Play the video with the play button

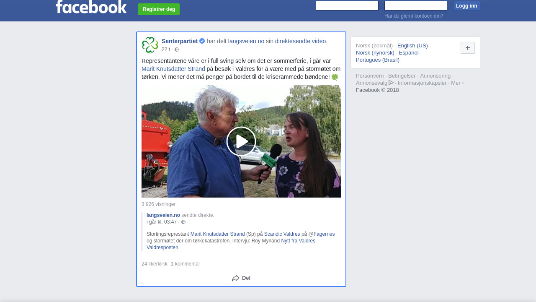pos(241,141)
